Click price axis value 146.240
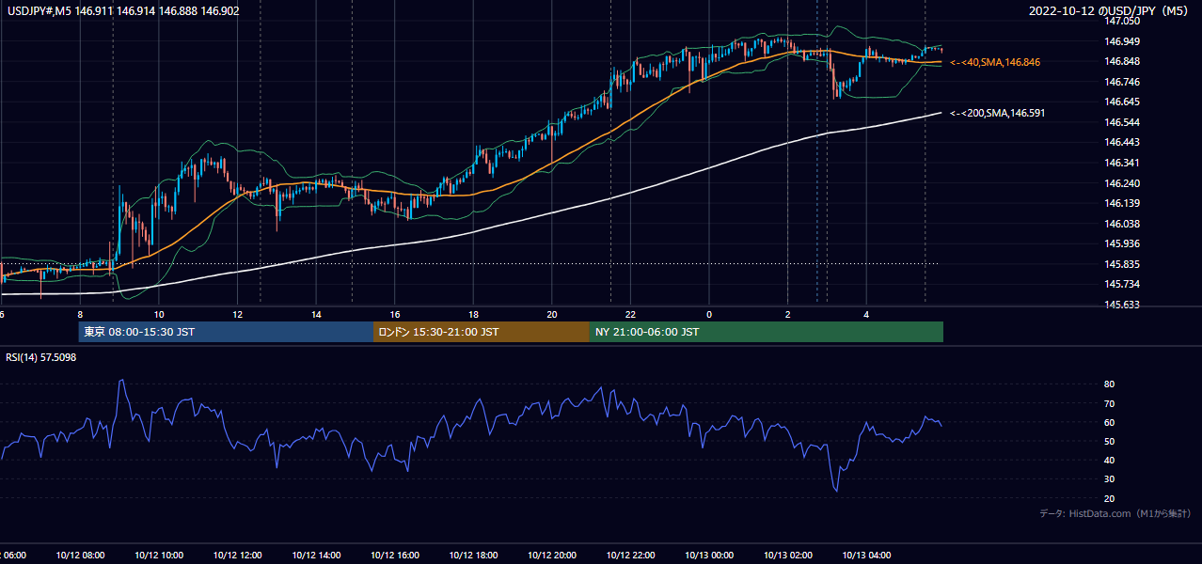 click(1123, 183)
